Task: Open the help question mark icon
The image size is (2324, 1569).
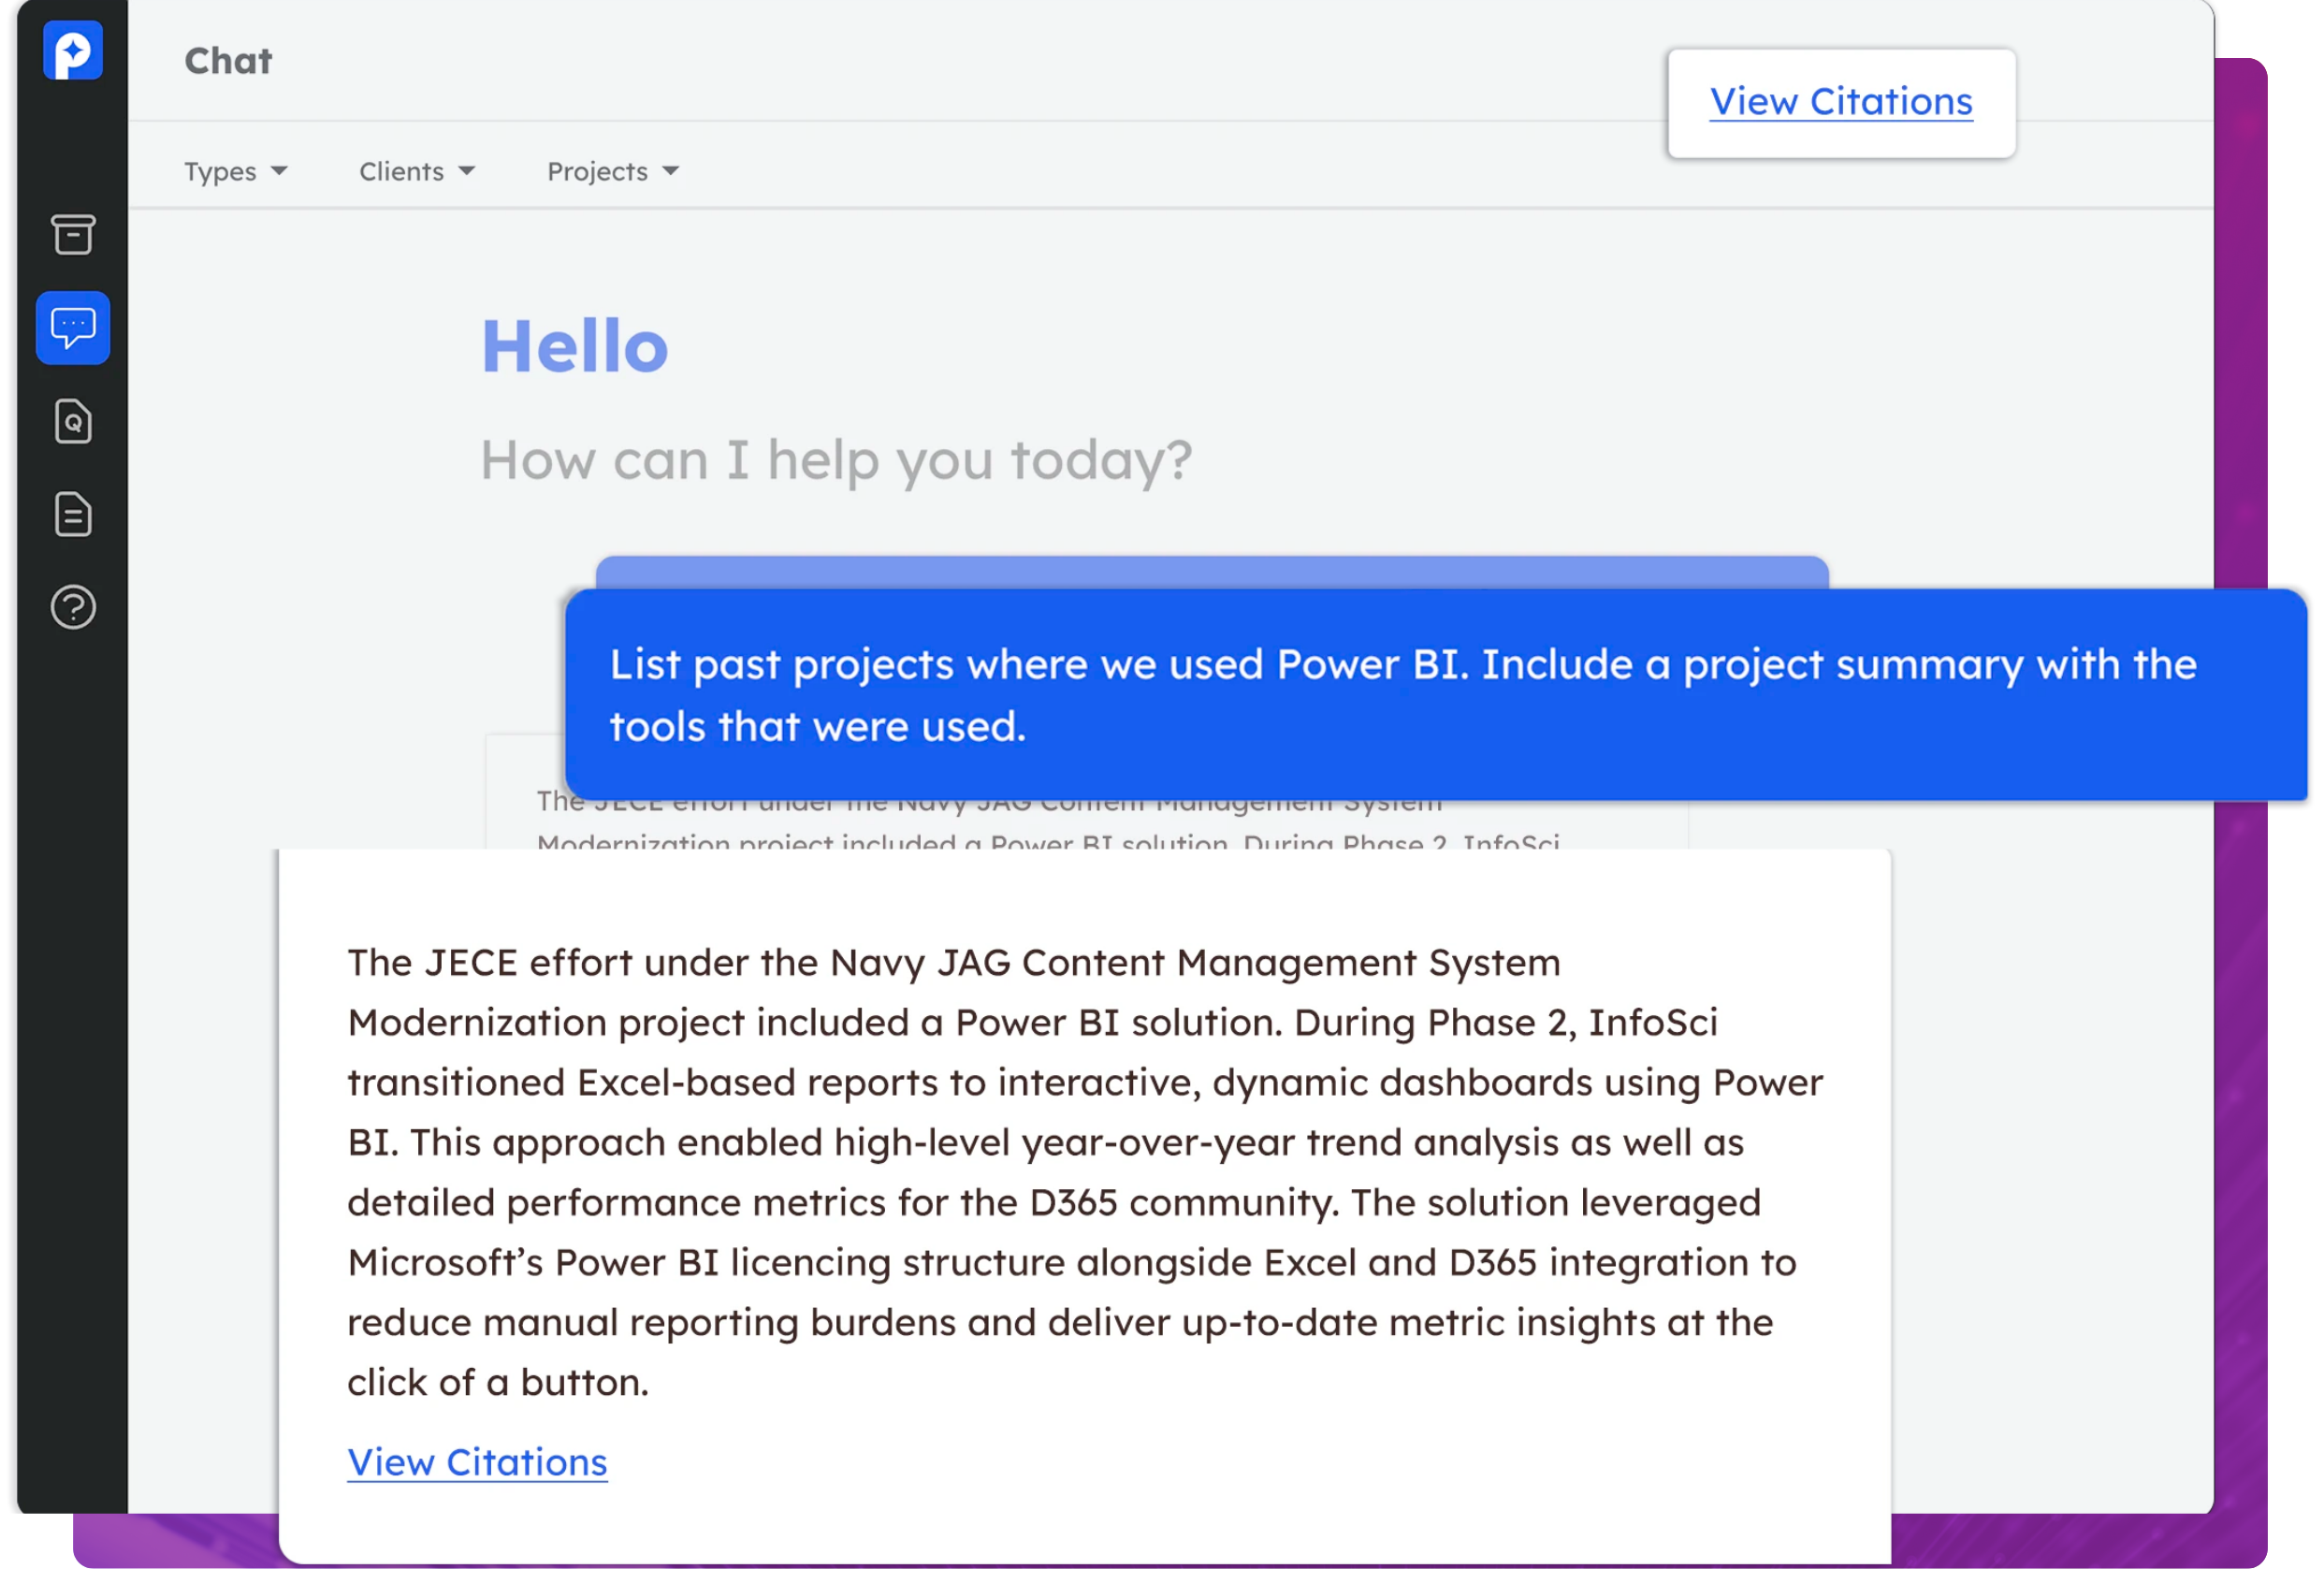Action: pyautogui.click(x=73, y=607)
